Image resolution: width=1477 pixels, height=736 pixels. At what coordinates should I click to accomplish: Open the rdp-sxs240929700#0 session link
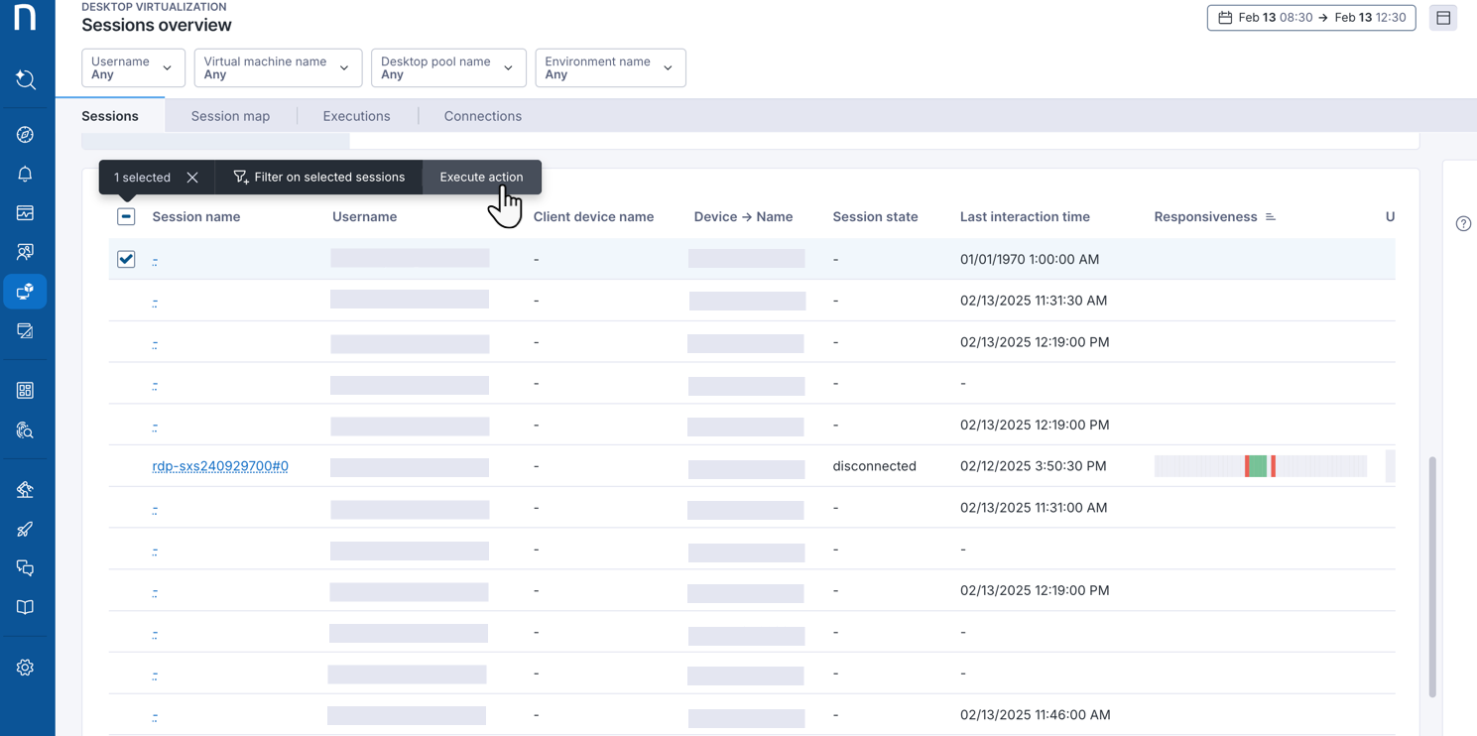pyautogui.click(x=220, y=466)
